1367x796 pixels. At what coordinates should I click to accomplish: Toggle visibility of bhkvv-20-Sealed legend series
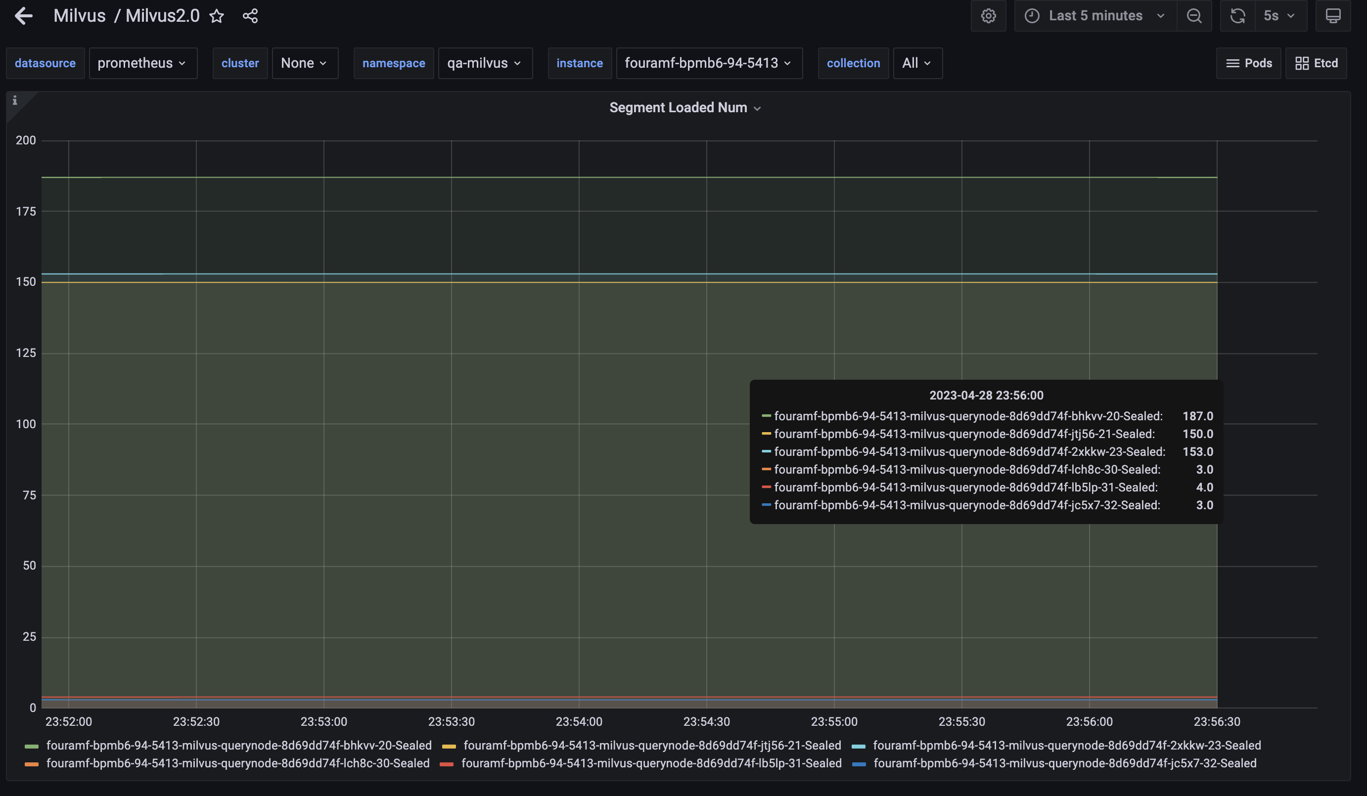(239, 745)
